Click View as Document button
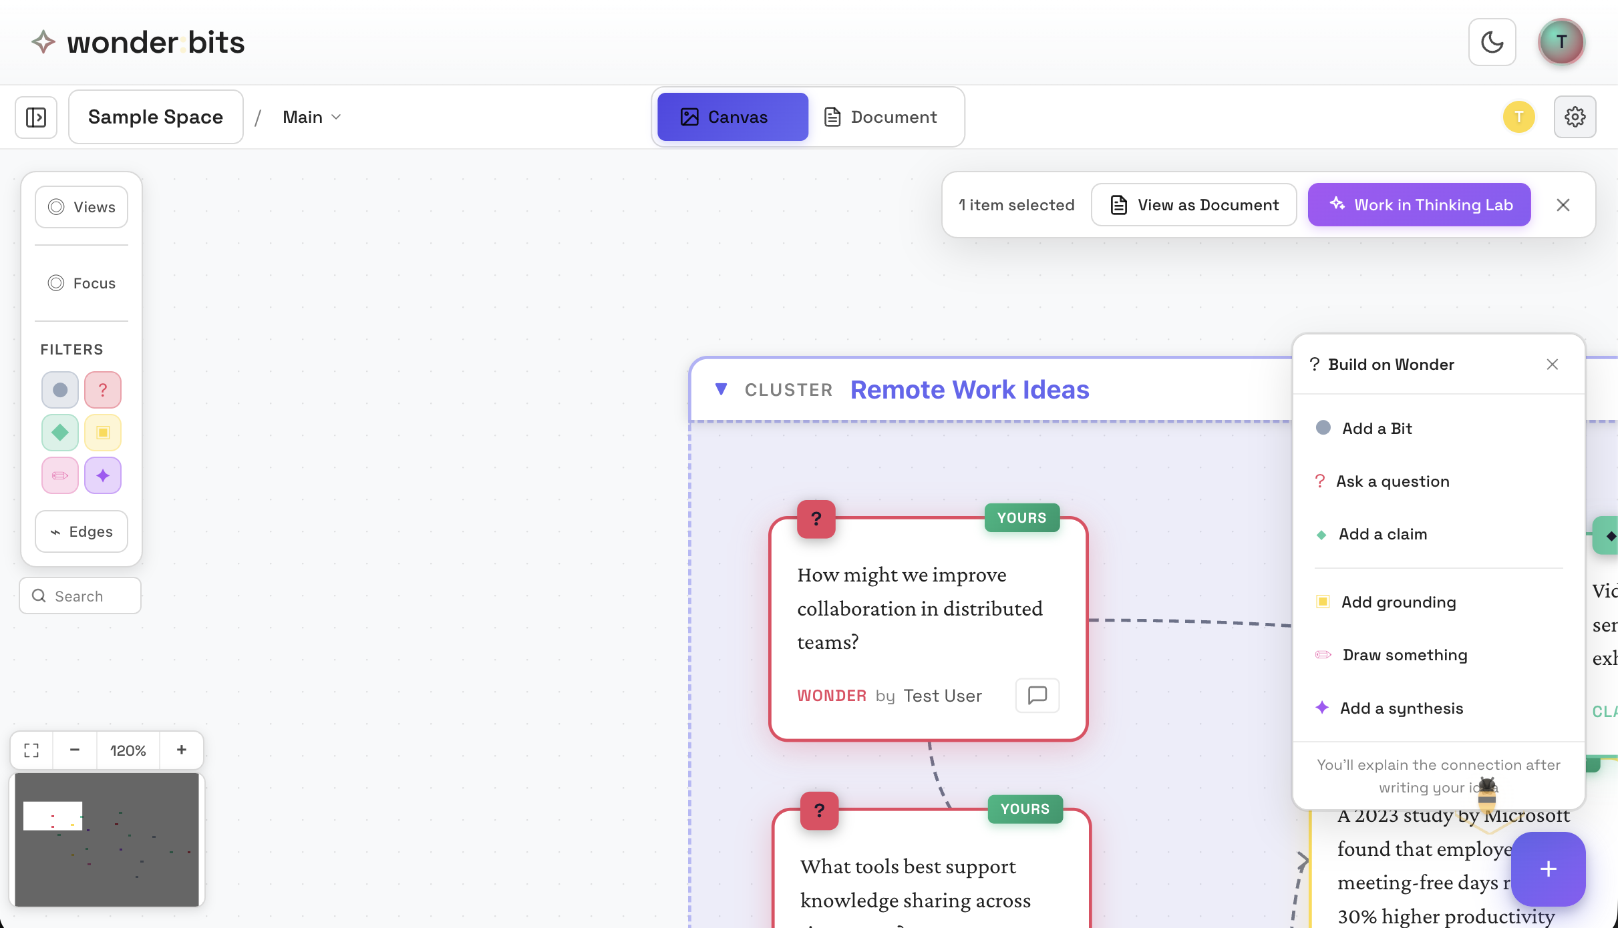 (x=1194, y=205)
